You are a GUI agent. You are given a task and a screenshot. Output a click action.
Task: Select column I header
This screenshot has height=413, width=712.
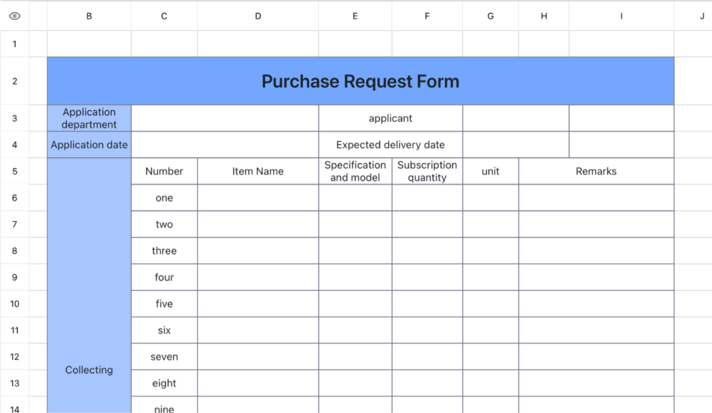[621, 16]
